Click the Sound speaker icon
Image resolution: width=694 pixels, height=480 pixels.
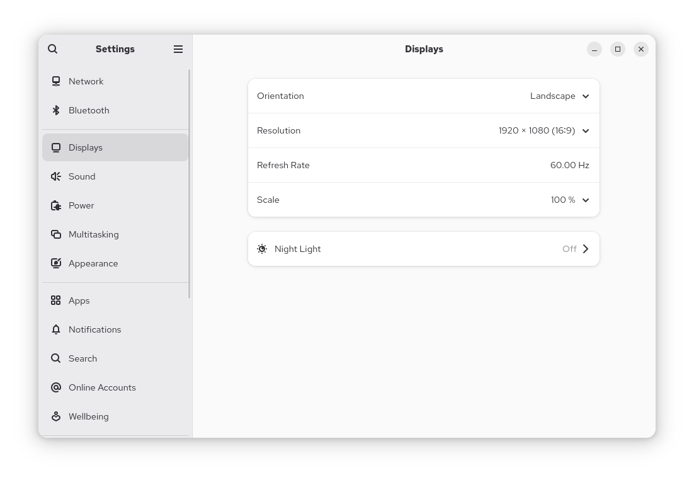pos(56,176)
